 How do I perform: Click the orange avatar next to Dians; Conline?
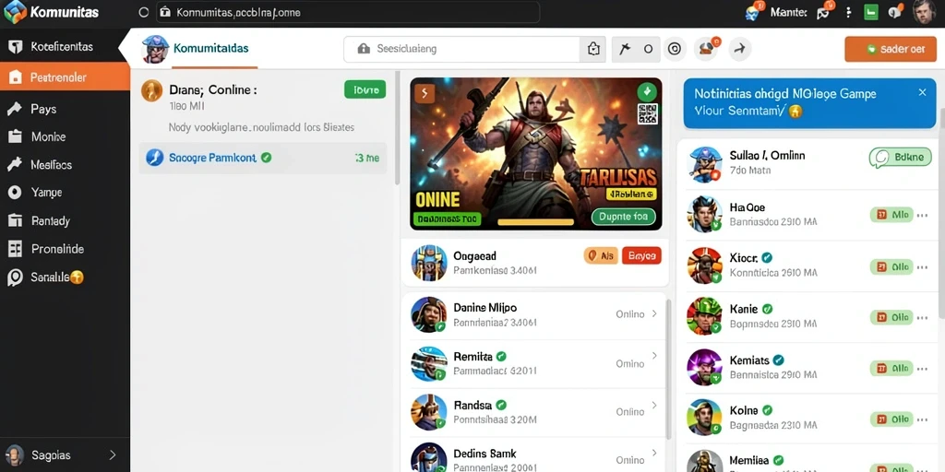point(152,90)
